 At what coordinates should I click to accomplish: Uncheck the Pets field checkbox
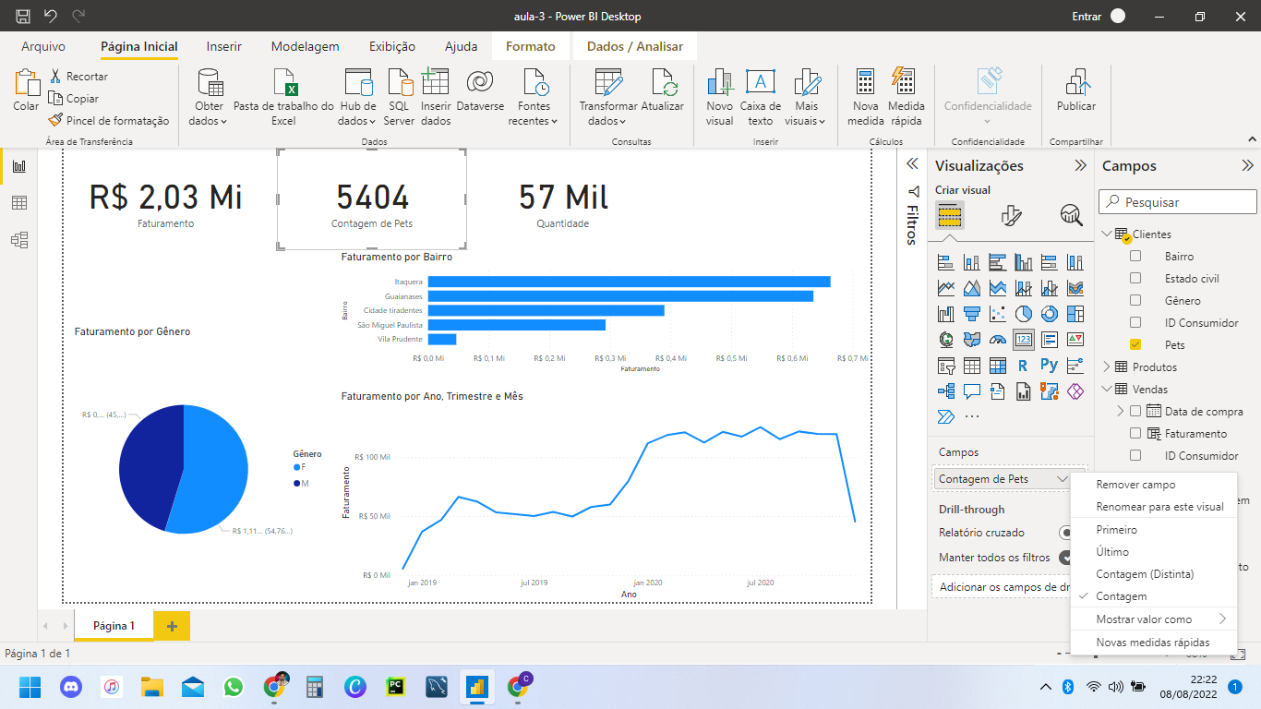pyautogui.click(x=1135, y=344)
